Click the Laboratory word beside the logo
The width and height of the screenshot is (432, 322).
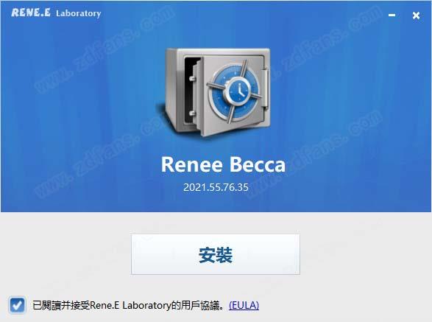click(x=79, y=13)
